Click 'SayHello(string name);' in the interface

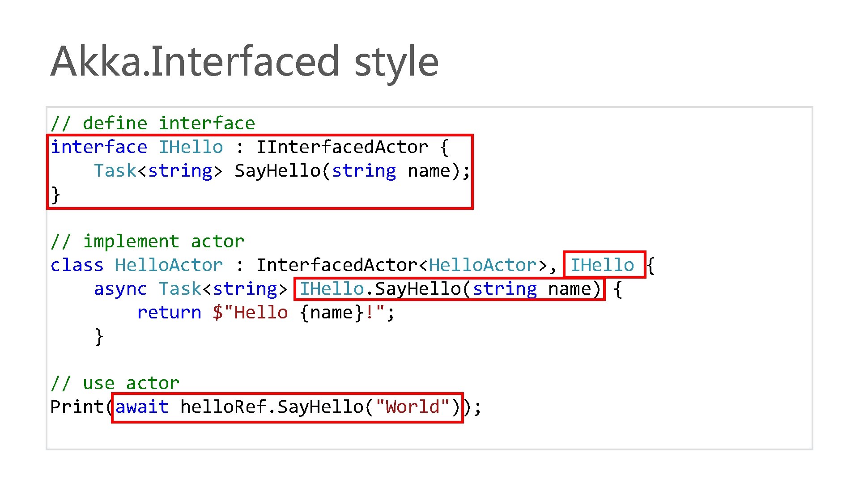tap(352, 170)
